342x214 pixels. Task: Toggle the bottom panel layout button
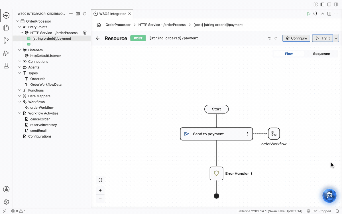pos(329,5)
